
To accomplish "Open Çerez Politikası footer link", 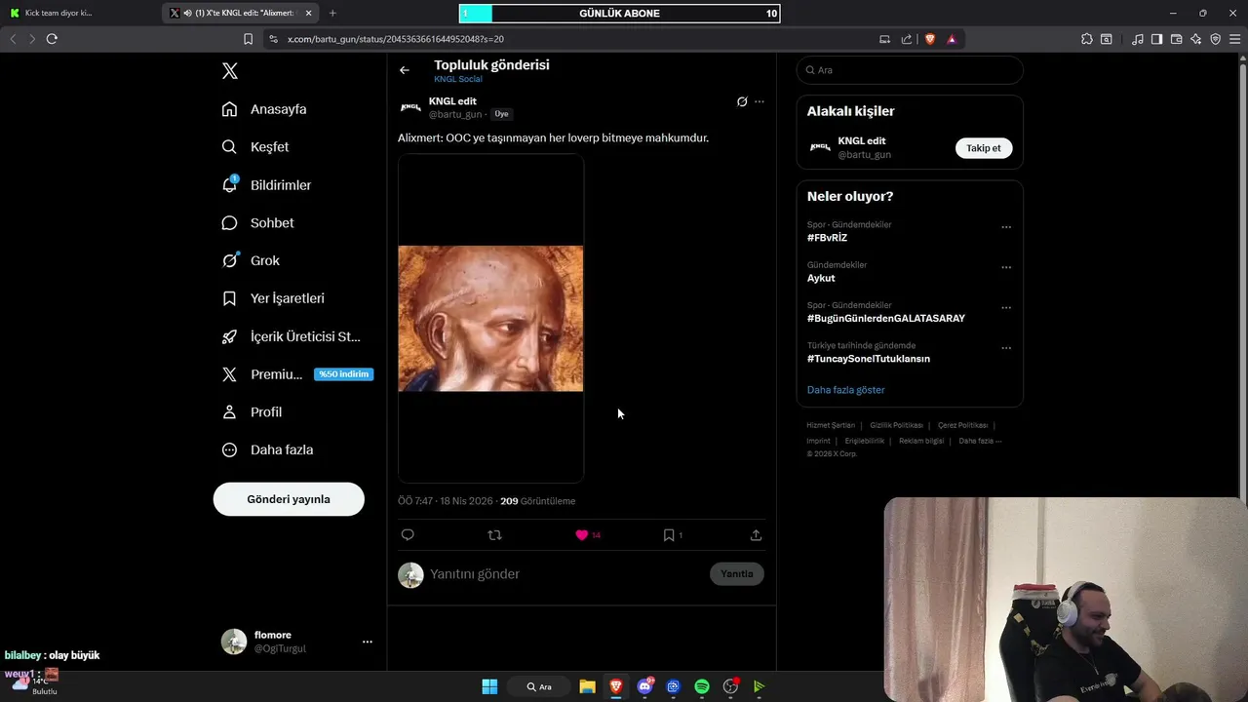I will pos(963,425).
